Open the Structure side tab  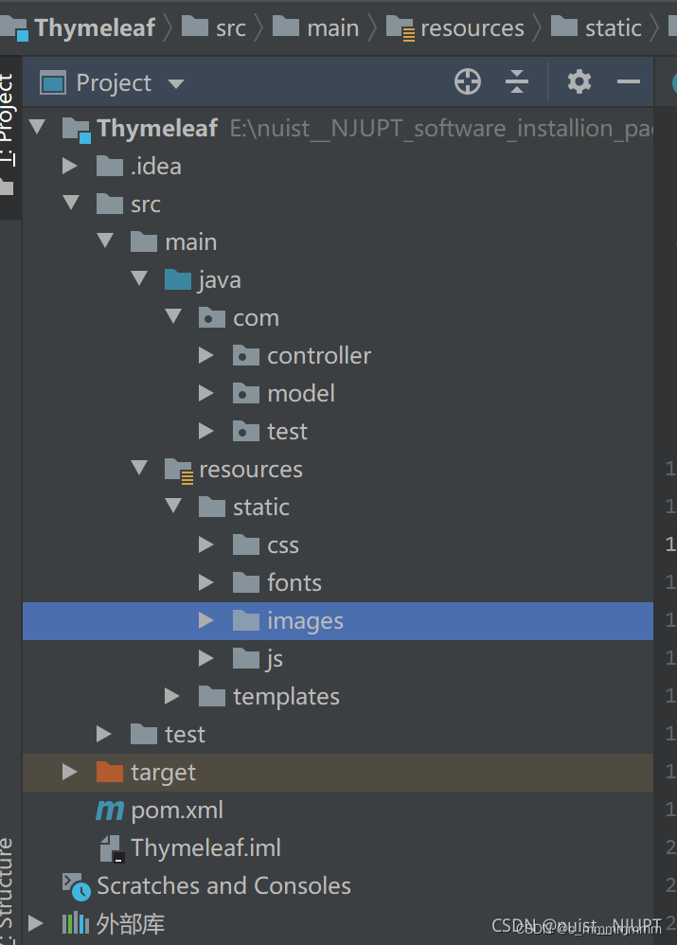(x=8, y=885)
